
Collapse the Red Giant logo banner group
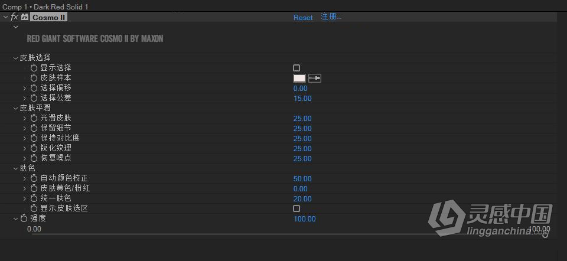[15, 27]
